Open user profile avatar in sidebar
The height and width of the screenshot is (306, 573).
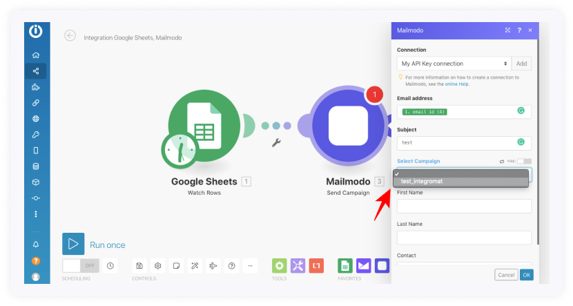point(35,277)
